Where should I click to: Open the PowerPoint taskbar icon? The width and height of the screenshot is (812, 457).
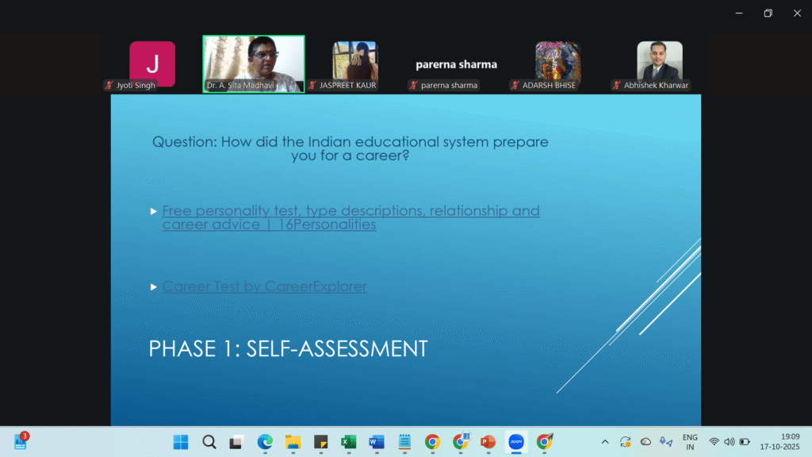tap(488, 442)
